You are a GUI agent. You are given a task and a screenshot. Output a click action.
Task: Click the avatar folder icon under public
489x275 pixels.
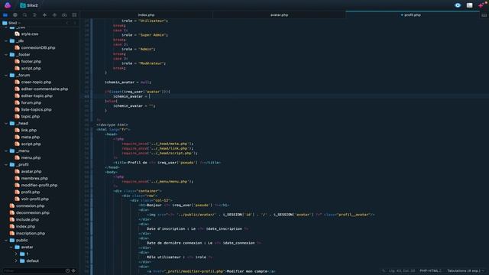[x=17, y=247]
